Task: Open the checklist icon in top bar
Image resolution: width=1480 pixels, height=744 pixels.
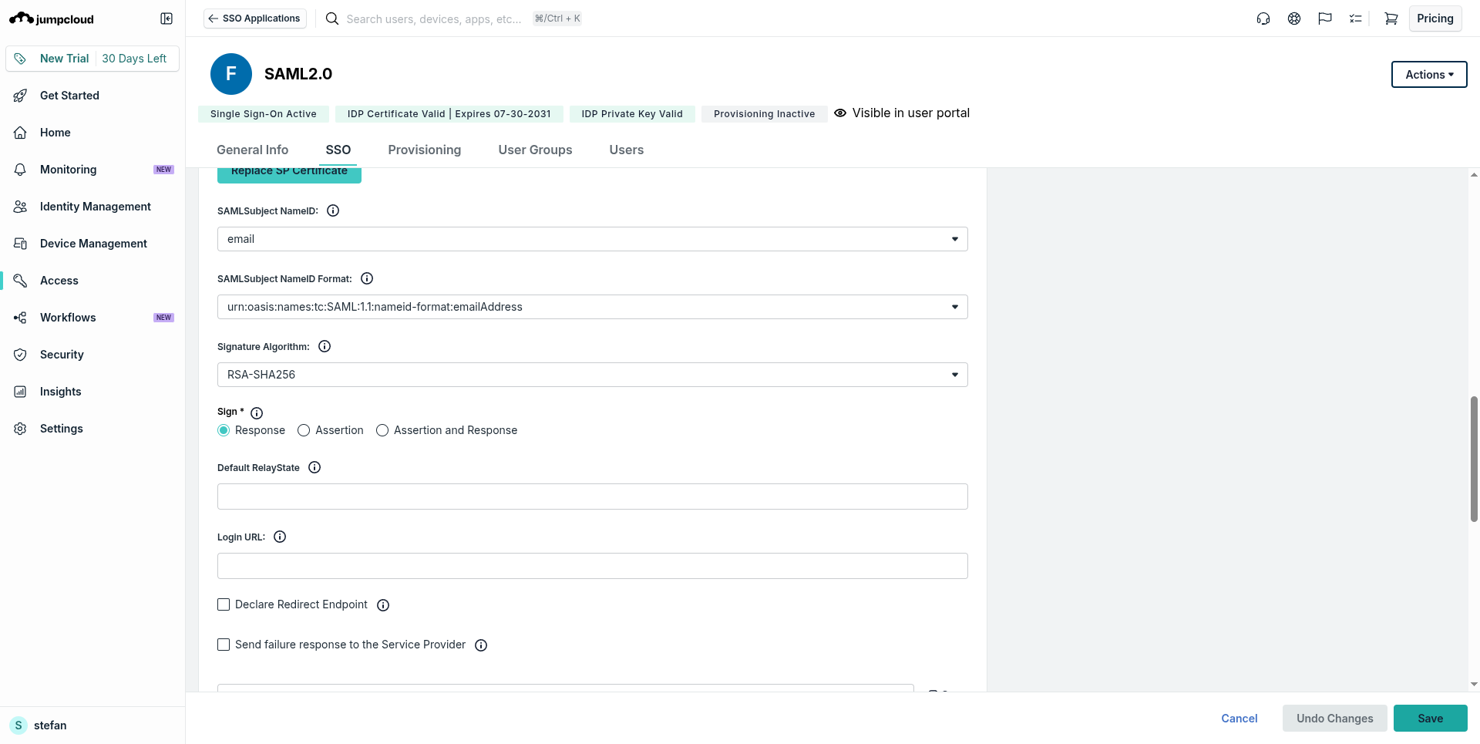Action: 1356,19
